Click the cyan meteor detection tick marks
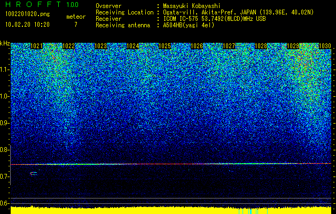This screenshot has width=336, height=214. [x=253, y=211]
